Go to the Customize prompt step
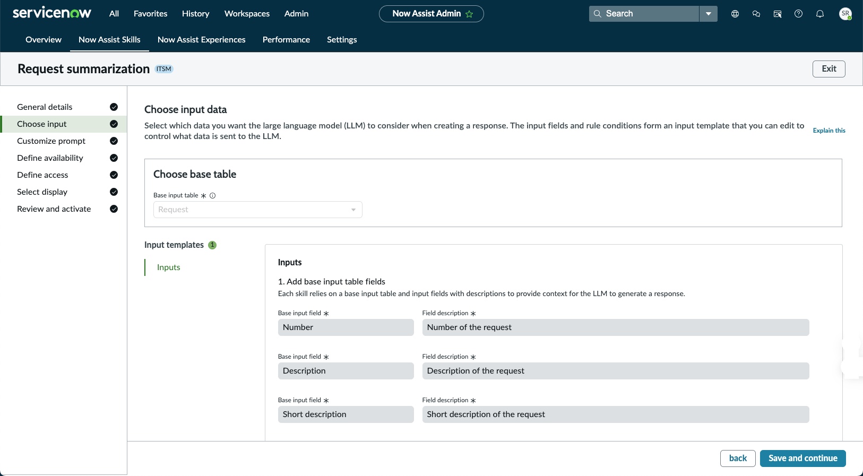This screenshot has width=863, height=476. coord(64,141)
